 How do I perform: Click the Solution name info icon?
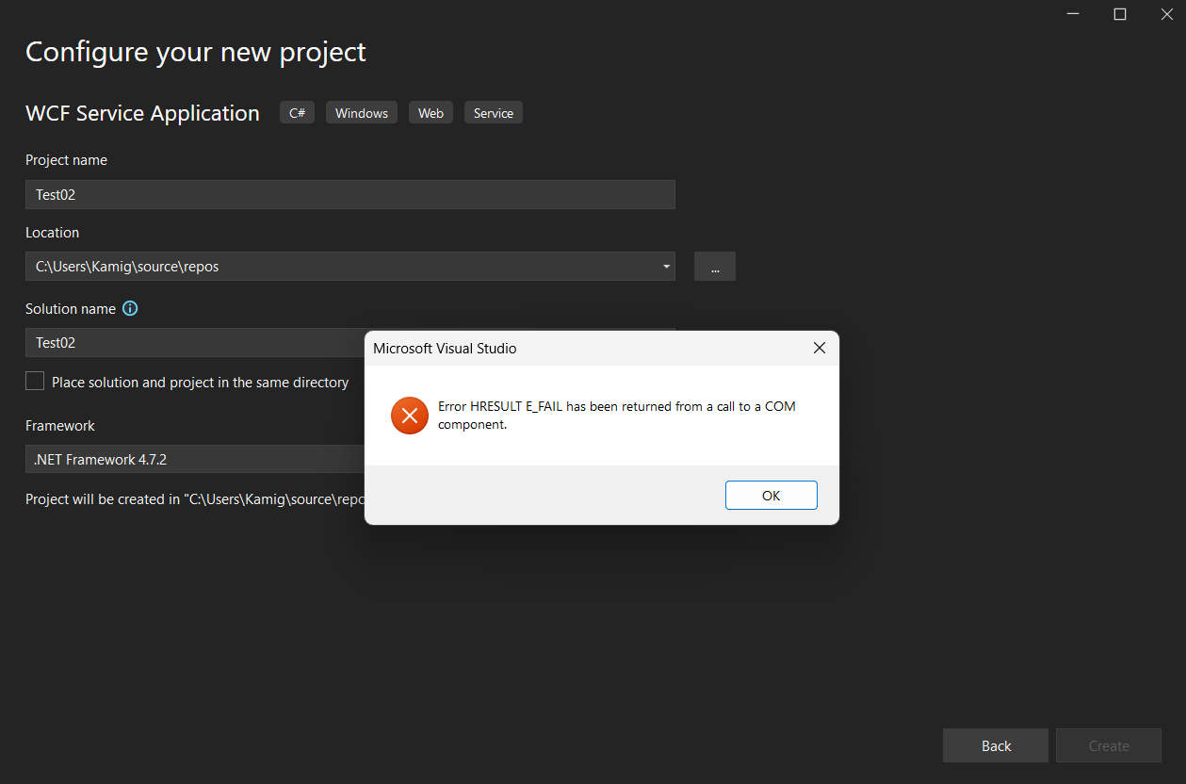pos(130,308)
